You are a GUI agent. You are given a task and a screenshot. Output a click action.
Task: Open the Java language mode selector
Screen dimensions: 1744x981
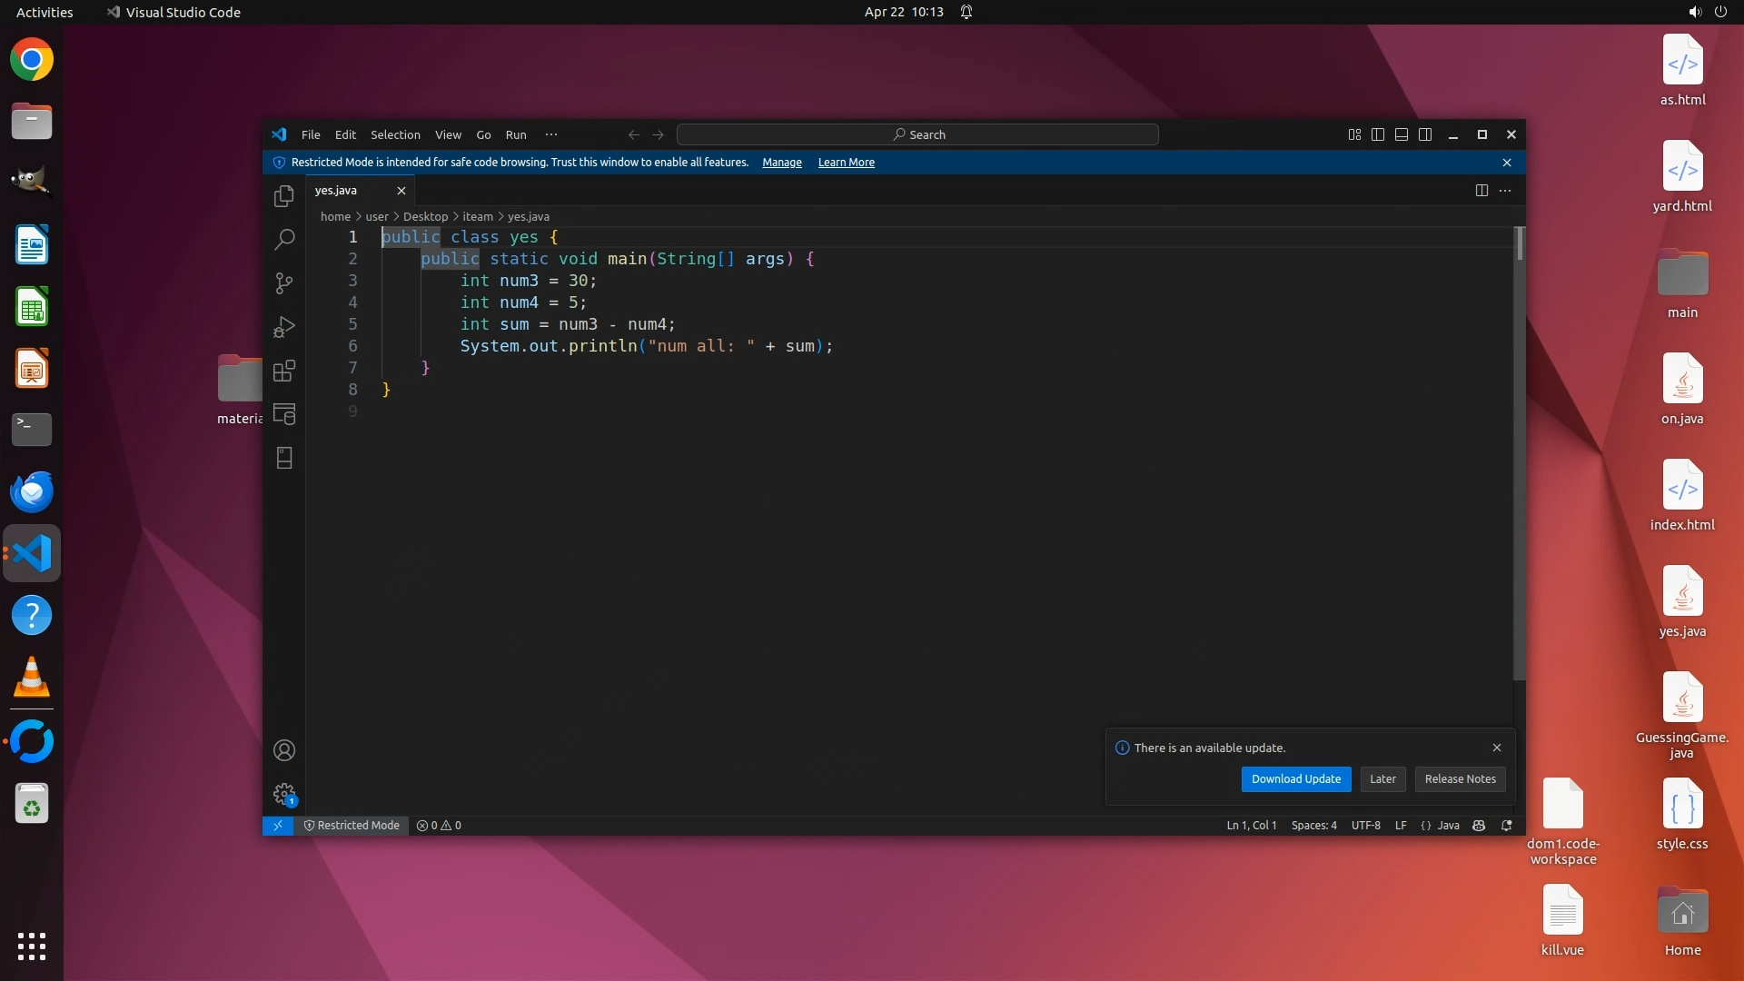pos(1448,826)
